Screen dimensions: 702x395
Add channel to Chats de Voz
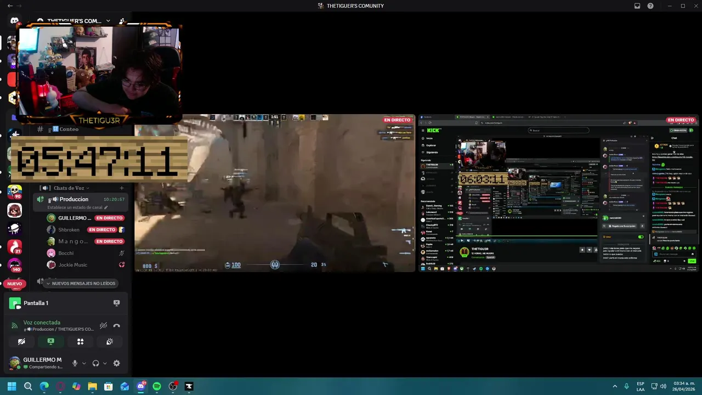[x=122, y=188]
